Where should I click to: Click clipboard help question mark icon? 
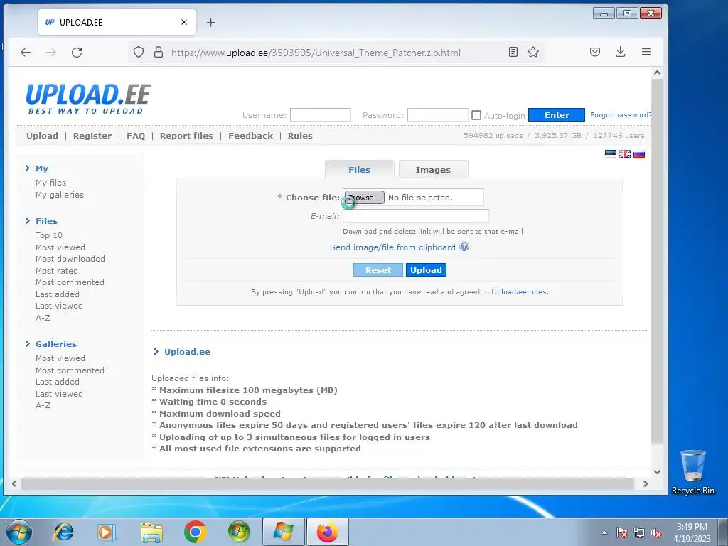[464, 247]
